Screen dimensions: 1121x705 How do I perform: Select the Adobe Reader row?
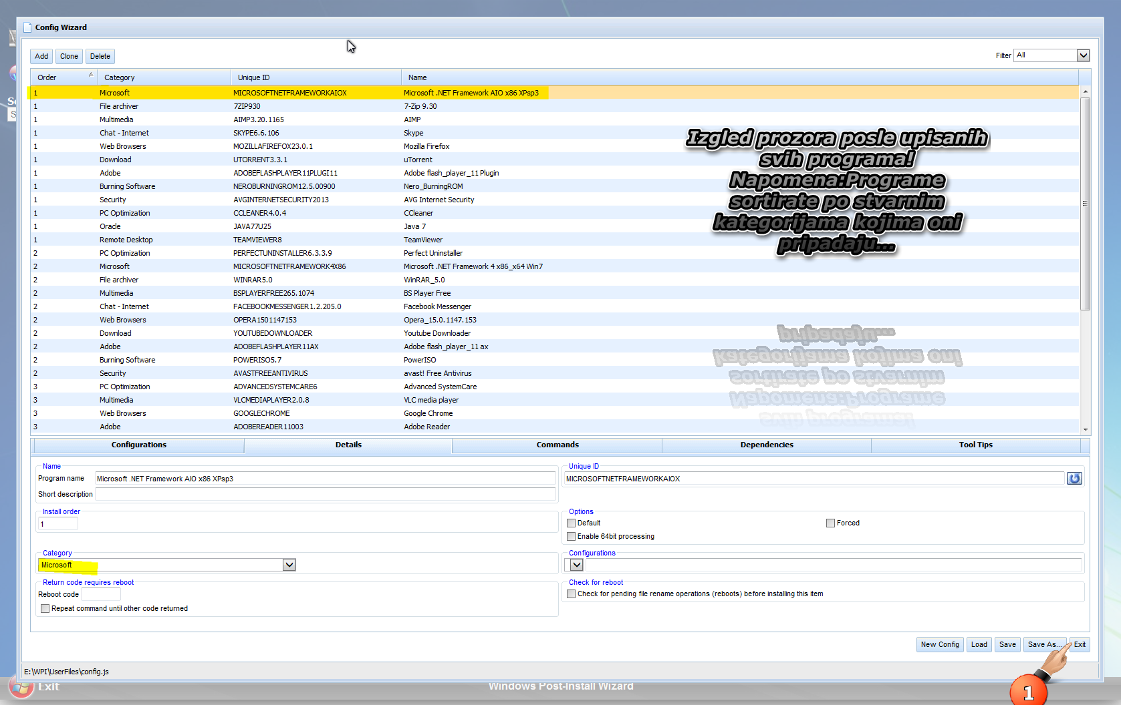pyautogui.click(x=555, y=427)
